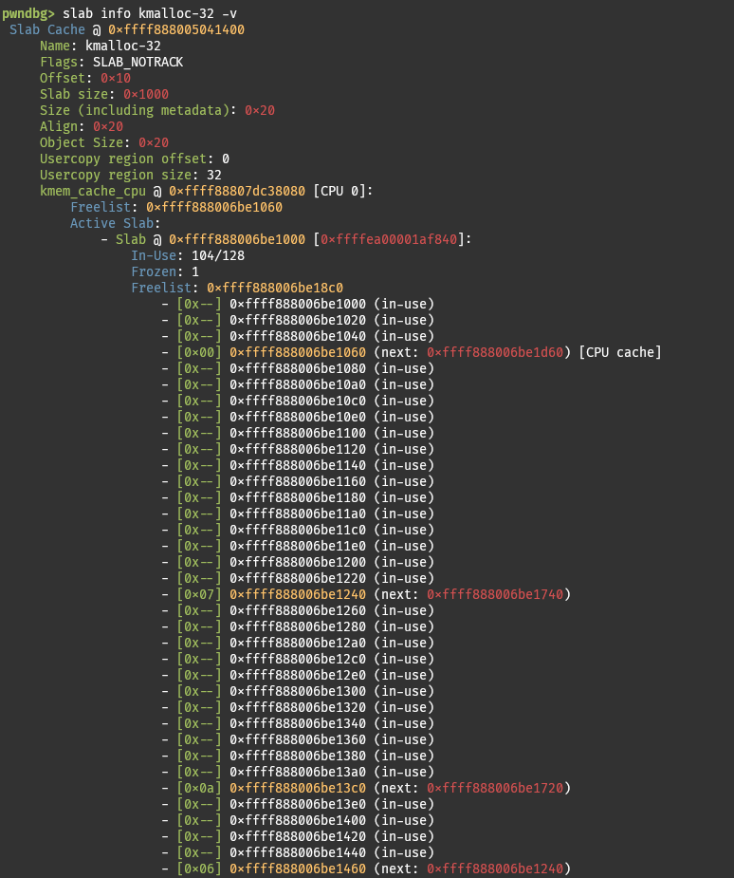734x878 pixels.
Task: Click the Usercopy region size value 32
Action: (213, 175)
